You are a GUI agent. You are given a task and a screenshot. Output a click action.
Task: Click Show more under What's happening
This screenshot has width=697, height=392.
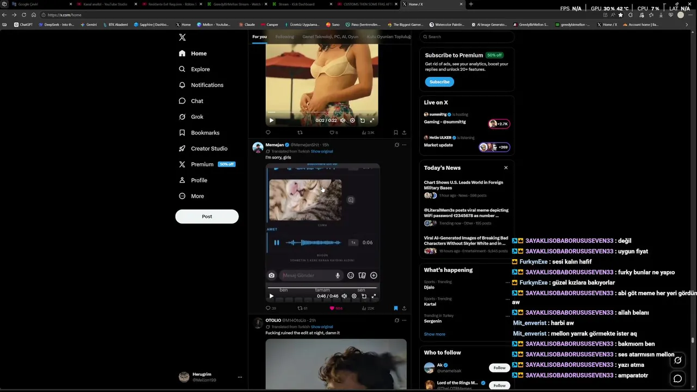(435, 334)
